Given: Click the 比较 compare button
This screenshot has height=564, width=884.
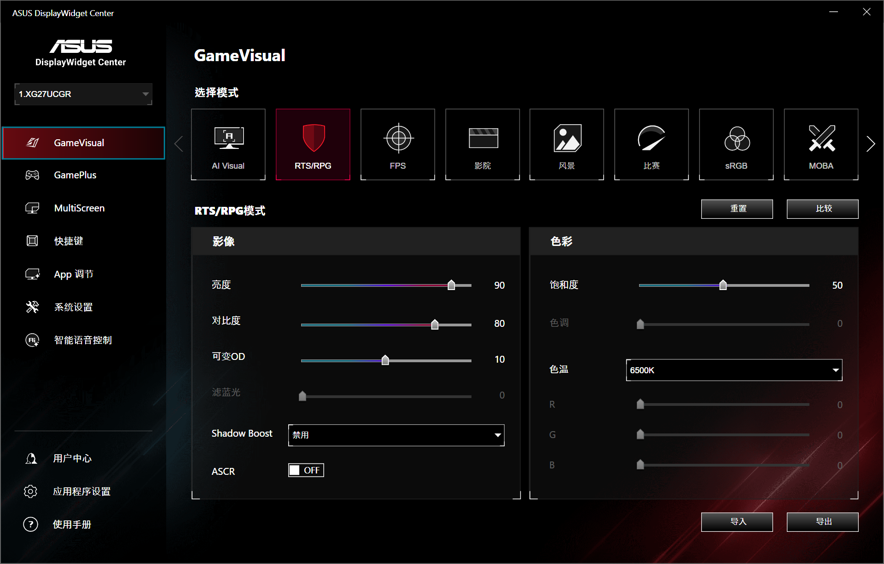Looking at the screenshot, I should (x=822, y=209).
